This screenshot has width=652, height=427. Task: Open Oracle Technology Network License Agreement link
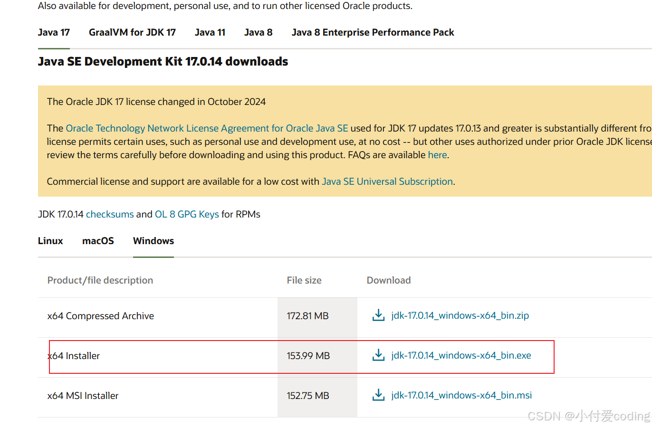tap(207, 128)
